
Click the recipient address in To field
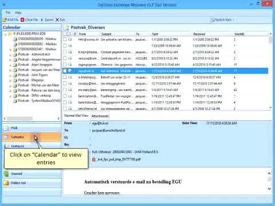pyautogui.click(x=108, y=130)
